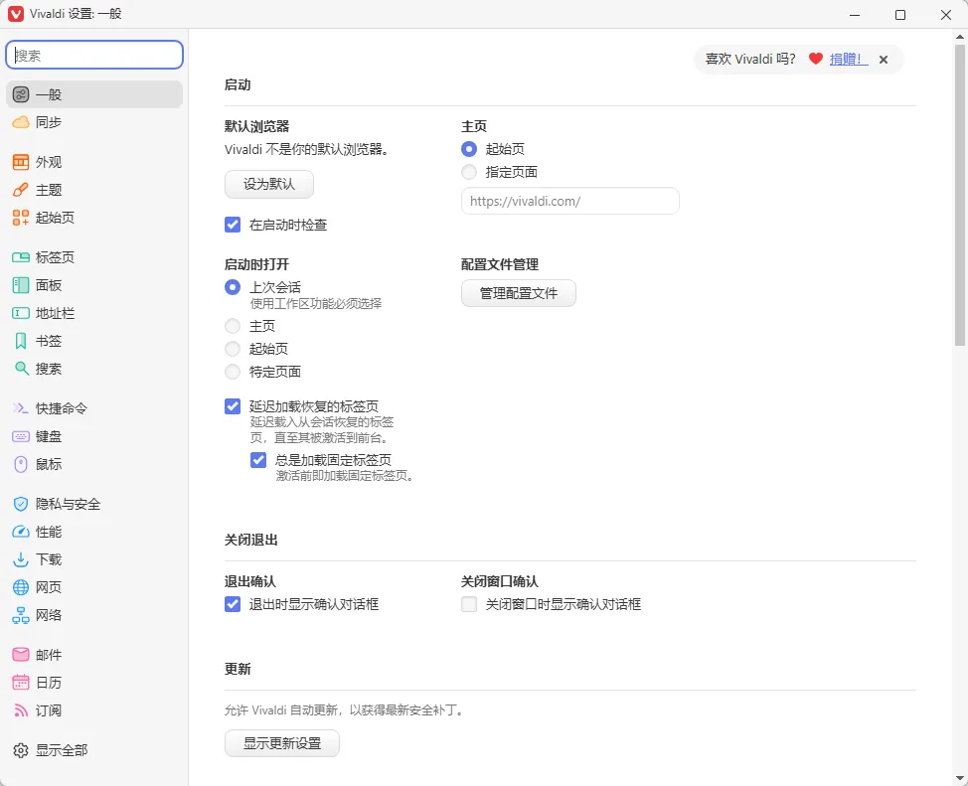968x786 pixels.
Task: Click the scrollbar down arrow
Action: [x=960, y=777]
